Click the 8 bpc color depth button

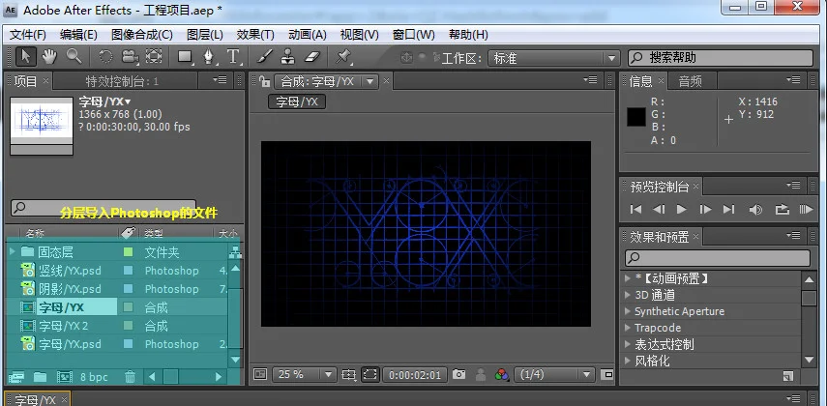[94, 377]
